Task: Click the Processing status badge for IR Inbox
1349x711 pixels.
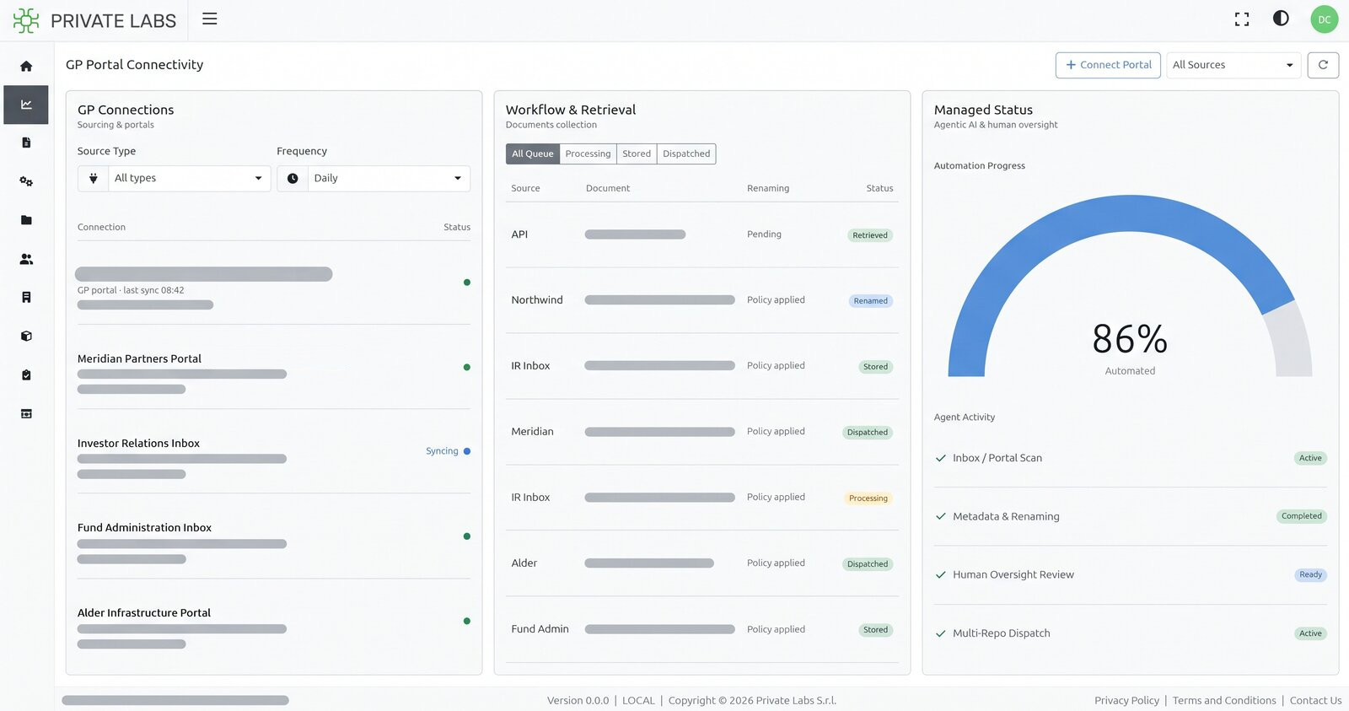Action: pos(868,498)
